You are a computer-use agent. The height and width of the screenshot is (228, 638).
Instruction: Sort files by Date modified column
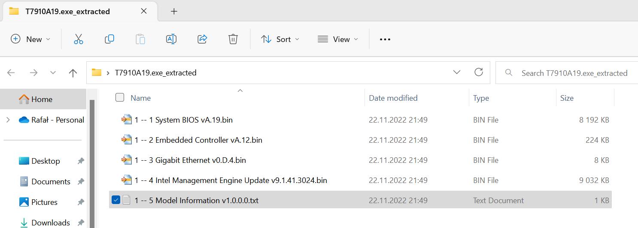pos(393,98)
